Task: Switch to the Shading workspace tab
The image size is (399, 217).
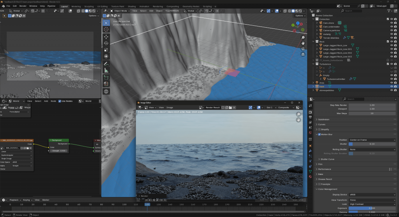Action: pyautogui.click(x=132, y=6)
